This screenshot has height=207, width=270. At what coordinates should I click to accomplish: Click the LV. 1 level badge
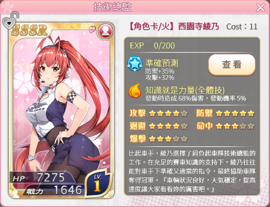tap(98, 184)
